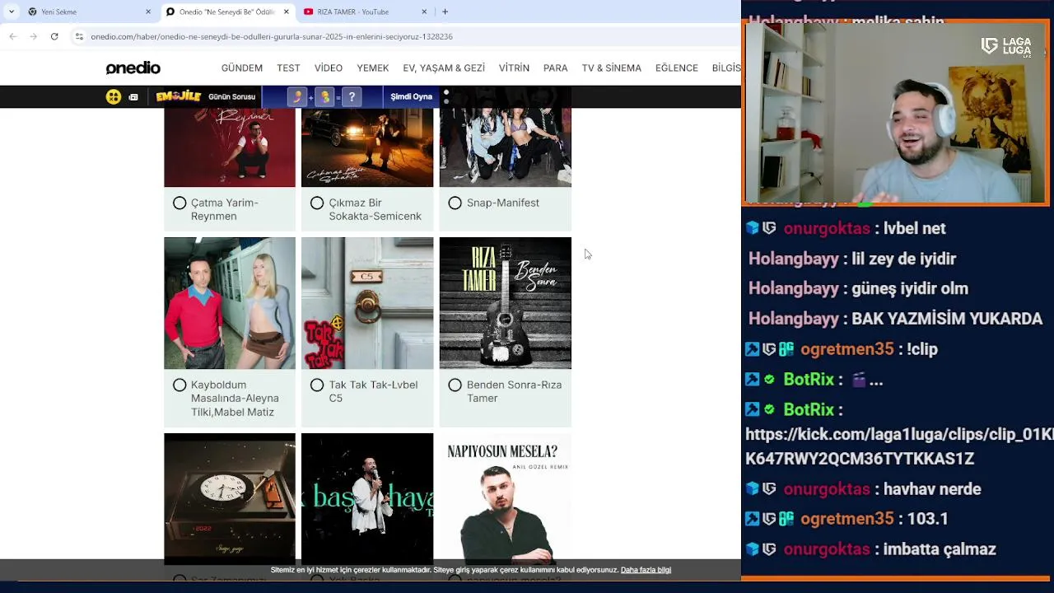Image resolution: width=1054 pixels, height=593 pixels.
Task: Open a new browser tab
Action: [x=445, y=12]
